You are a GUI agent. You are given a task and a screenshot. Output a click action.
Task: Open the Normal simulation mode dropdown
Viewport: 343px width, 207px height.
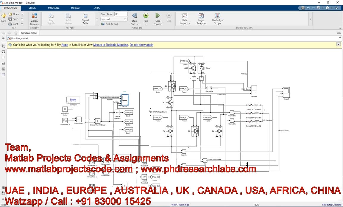tap(114, 19)
